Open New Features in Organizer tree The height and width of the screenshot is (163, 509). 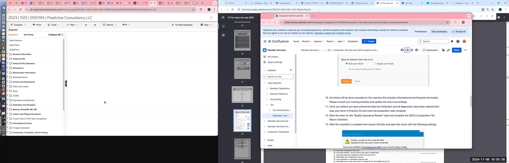click(16, 40)
